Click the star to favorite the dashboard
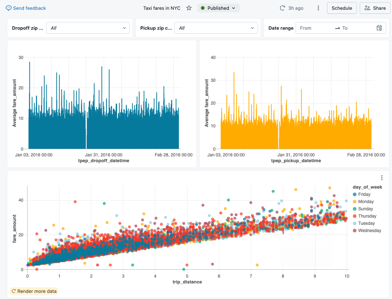 189,8
